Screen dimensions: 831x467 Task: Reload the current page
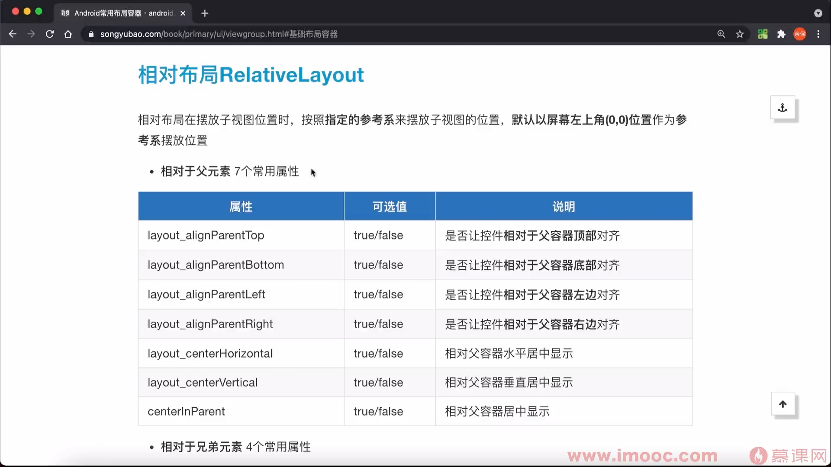click(50, 34)
